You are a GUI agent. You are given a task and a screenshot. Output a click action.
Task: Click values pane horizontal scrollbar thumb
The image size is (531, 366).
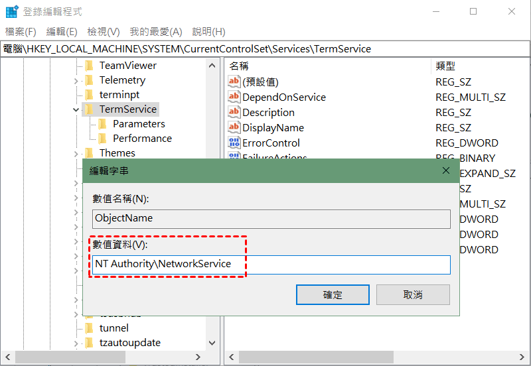pos(317,357)
